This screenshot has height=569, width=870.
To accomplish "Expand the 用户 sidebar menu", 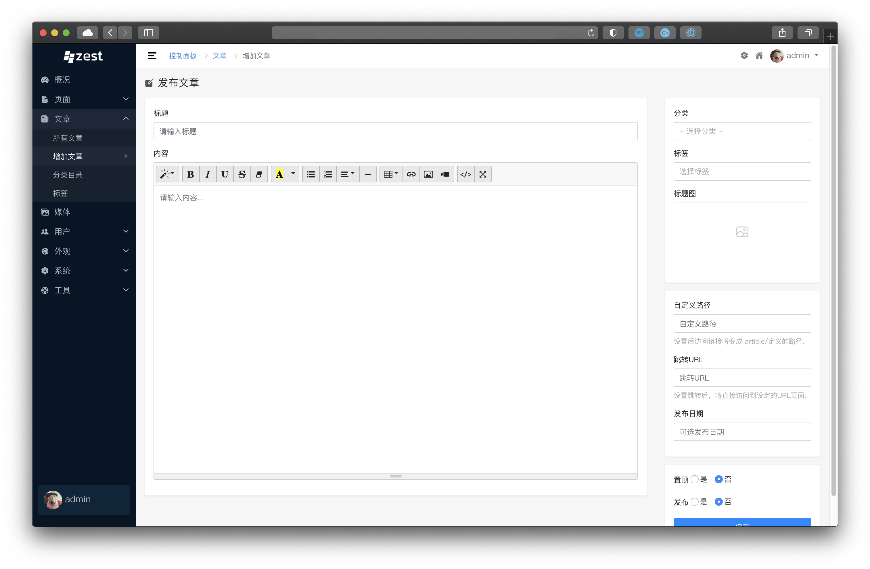I will point(84,232).
